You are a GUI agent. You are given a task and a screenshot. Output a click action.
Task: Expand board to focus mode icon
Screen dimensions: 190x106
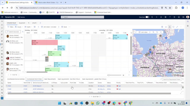(x=177, y=27)
